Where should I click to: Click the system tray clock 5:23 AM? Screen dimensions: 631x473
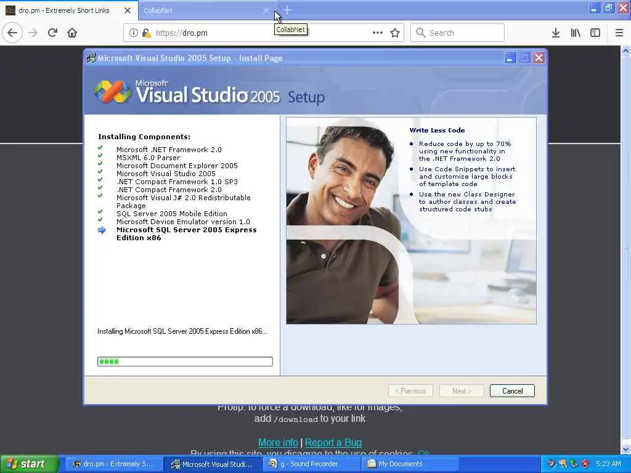point(608,464)
